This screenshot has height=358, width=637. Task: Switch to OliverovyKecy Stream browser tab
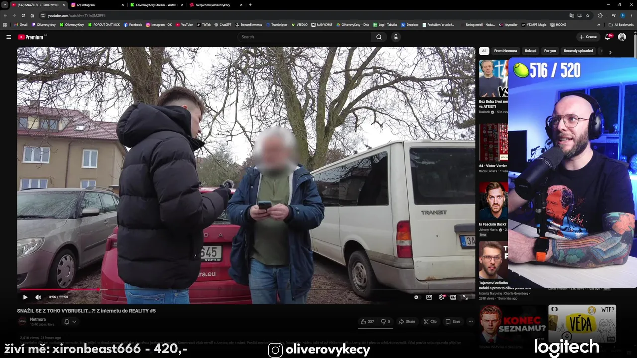tap(156, 5)
